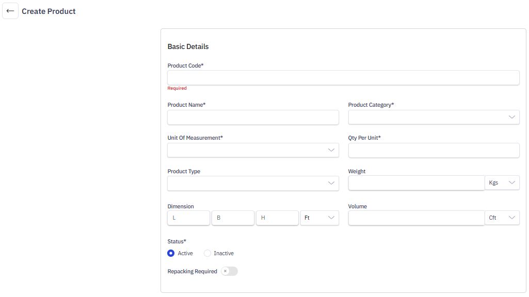Click the Product Code input field
The width and height of the screenshot is (529, 297).
(x=343, y=78)
